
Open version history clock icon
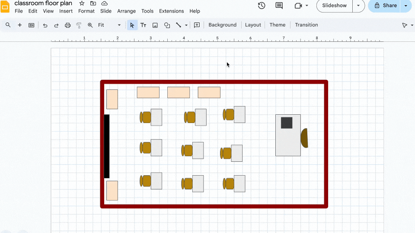262,6
